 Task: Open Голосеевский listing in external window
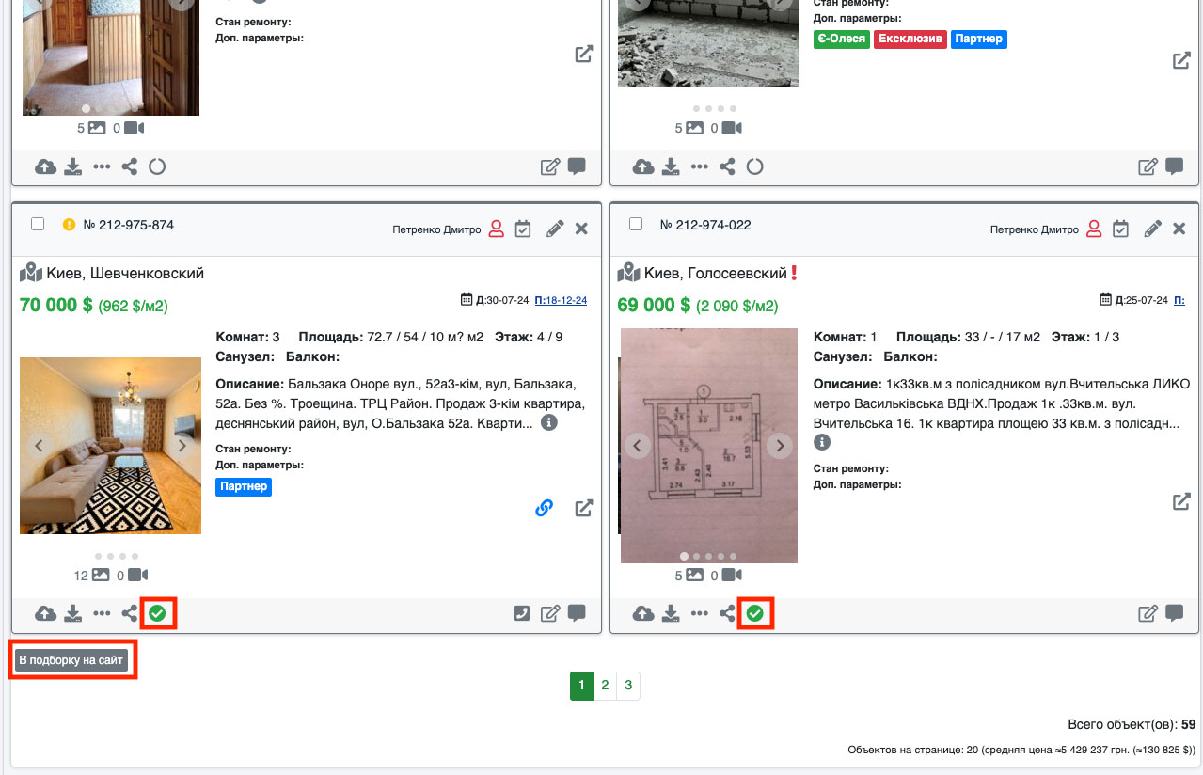click(x=1181, y=501)
